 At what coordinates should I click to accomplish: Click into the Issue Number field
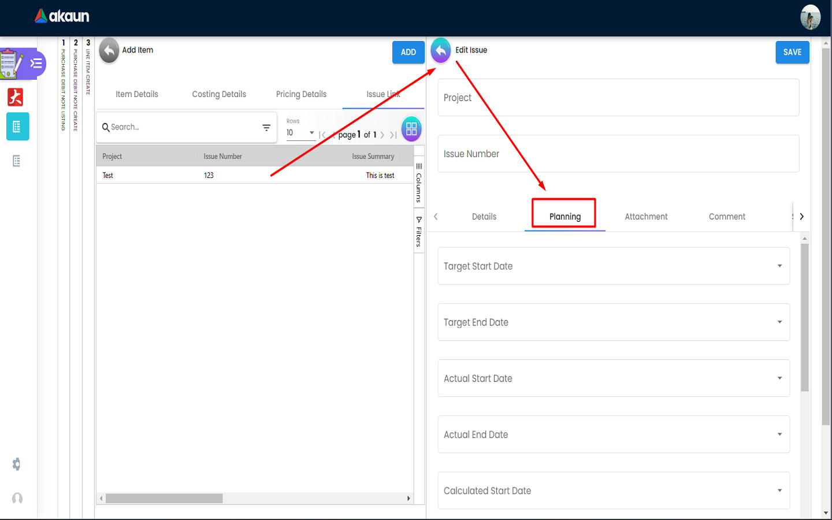click(x=618, y=154)
